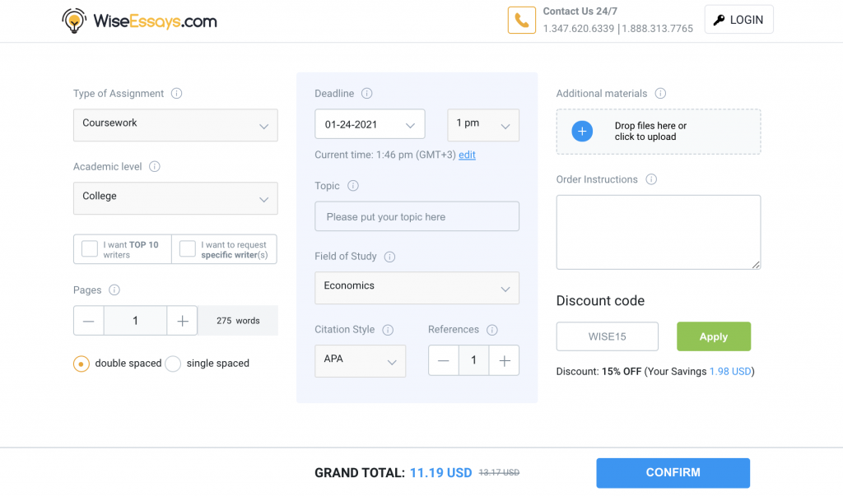Click the info icon beside References
The image size is (843, 496).
(x=492, y=330)
